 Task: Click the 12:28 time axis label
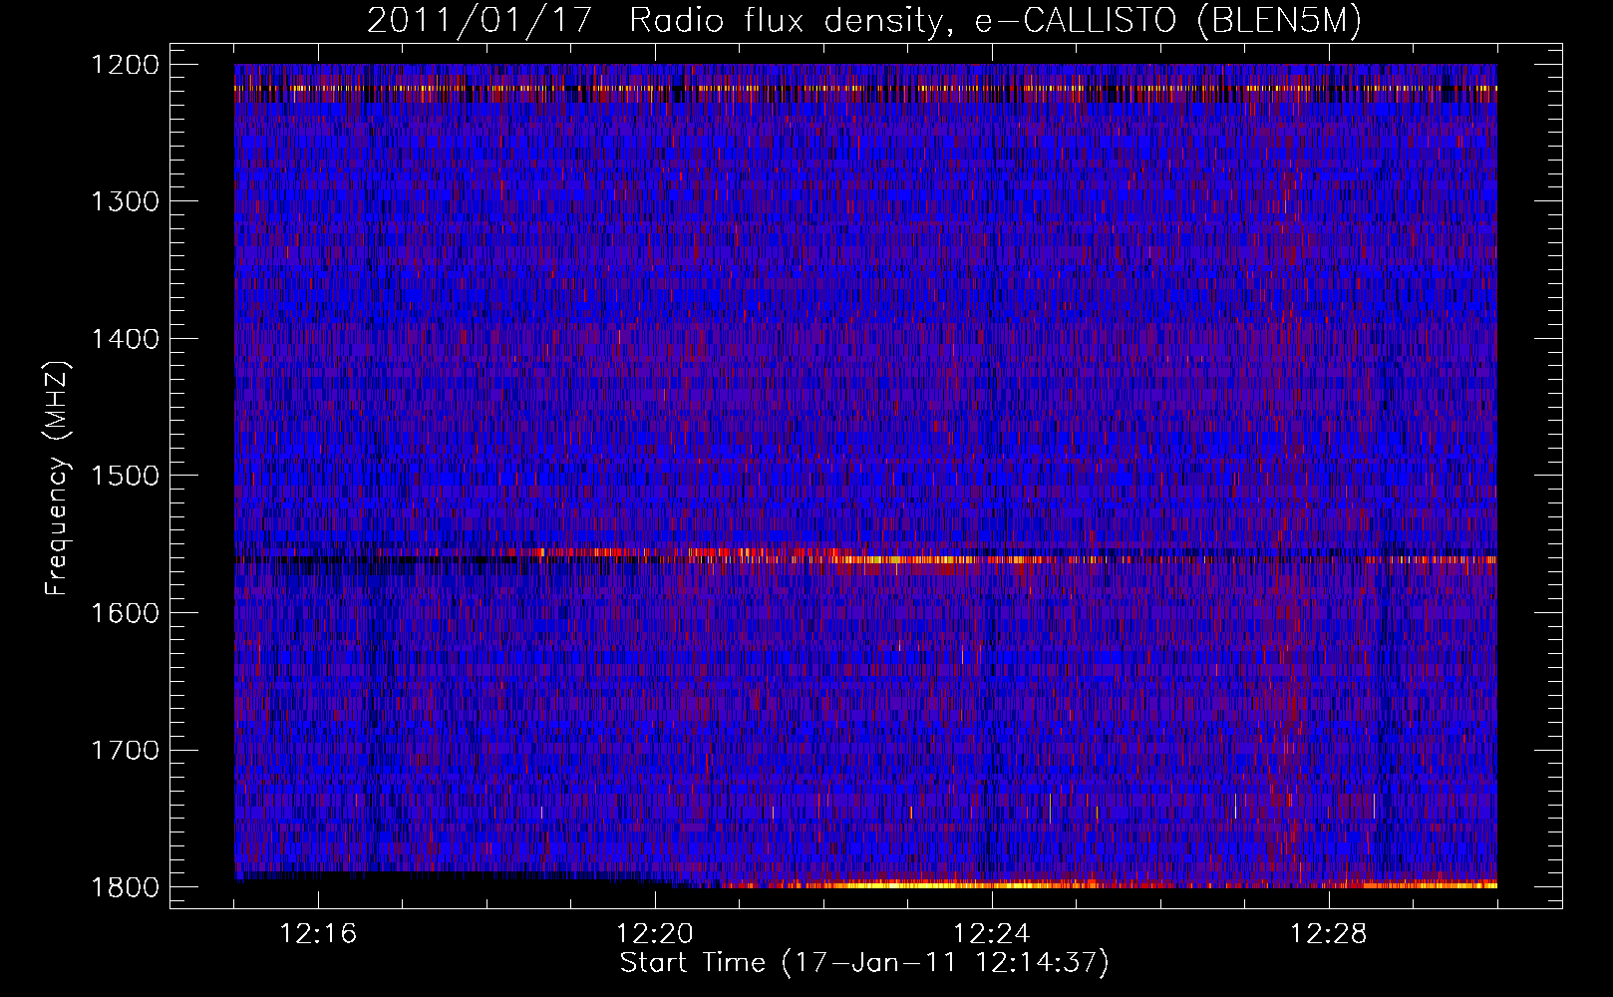click(1329, 934)
